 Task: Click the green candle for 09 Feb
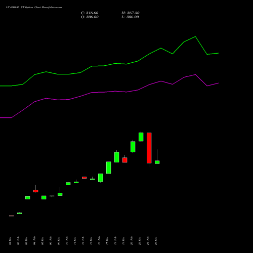coord(60,194)
